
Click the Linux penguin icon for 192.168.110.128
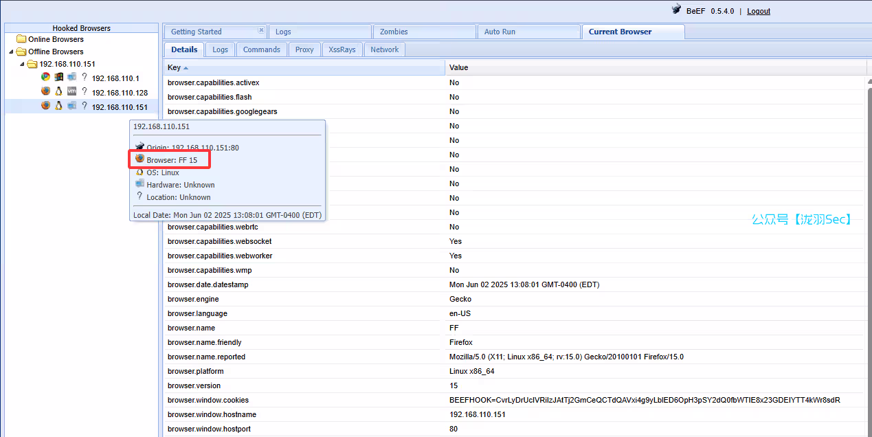point(59,91)
